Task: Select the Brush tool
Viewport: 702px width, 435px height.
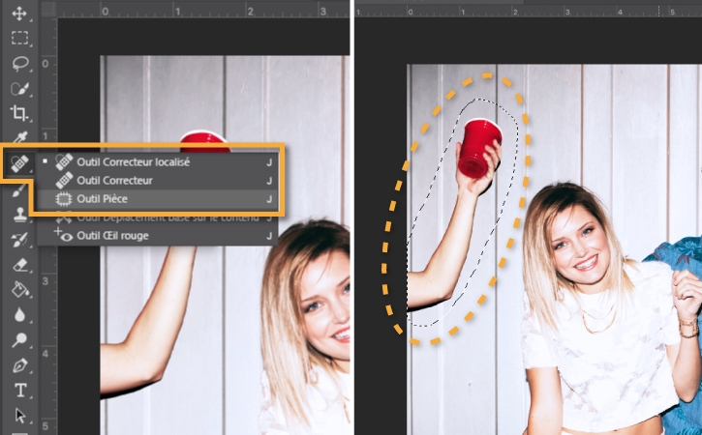Action: pyautogui.click(x=19, y=191)
